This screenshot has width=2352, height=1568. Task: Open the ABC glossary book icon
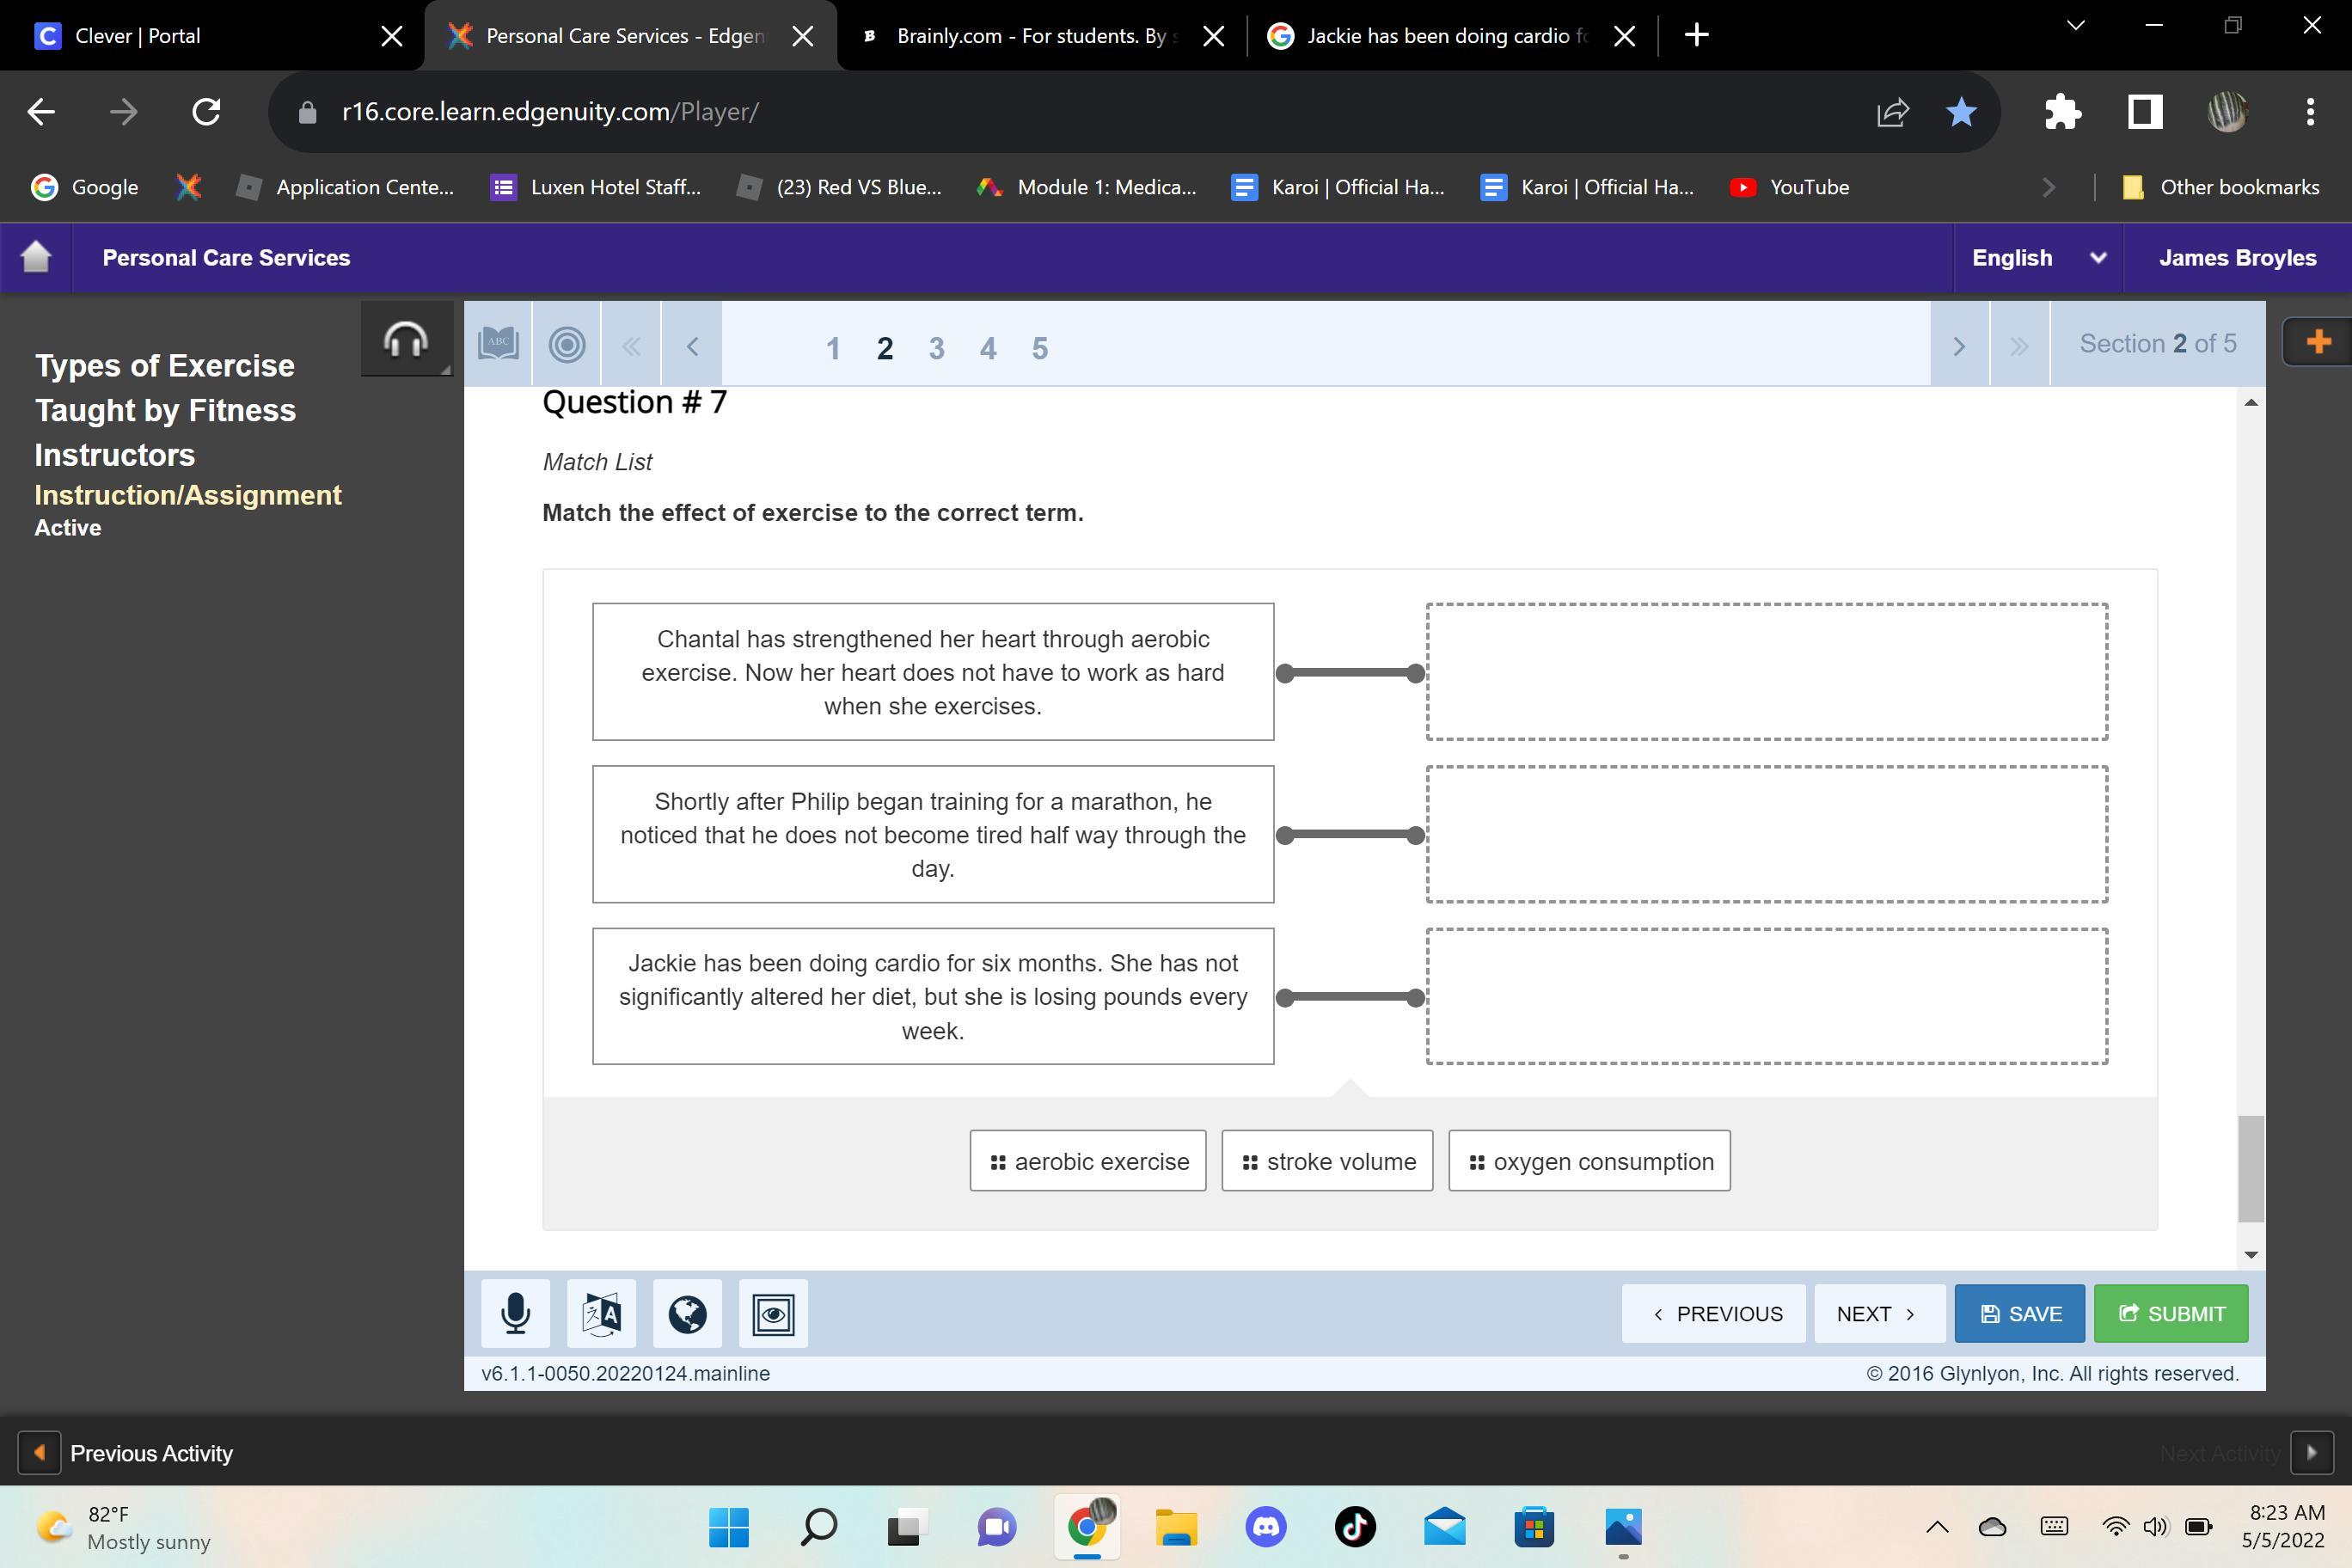pyautogui.click(x=498, y=344)
